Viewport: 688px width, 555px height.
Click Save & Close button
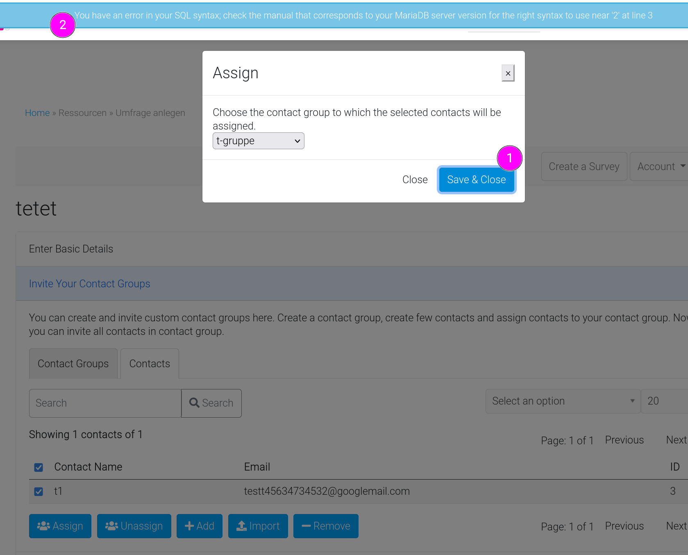[476, 180]
